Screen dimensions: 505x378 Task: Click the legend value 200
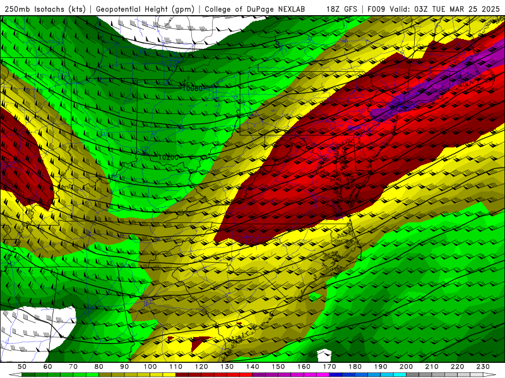(406, 367)
